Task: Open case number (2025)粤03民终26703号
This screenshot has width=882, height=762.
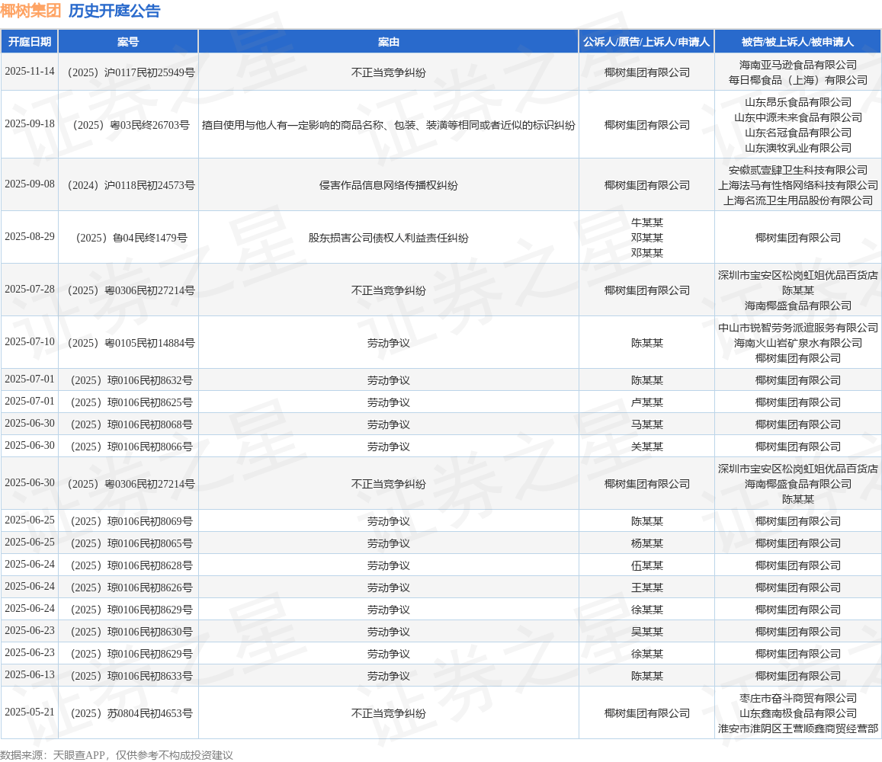Action: [128, 125]
